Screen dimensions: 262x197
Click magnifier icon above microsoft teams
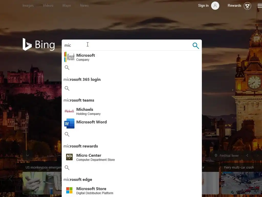67,88
